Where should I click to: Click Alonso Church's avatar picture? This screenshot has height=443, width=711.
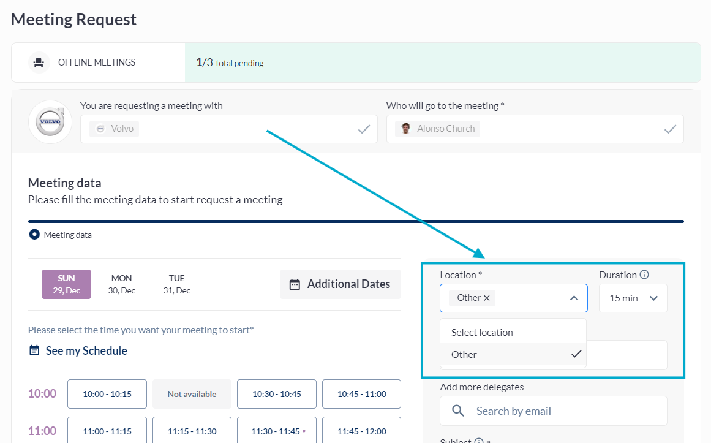click(405, 129)
